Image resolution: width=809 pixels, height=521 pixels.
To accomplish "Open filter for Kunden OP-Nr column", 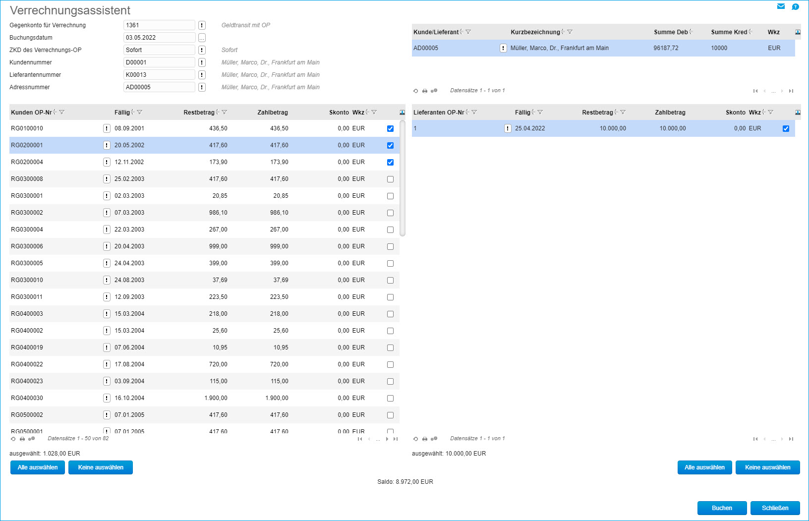I will 62,113.
